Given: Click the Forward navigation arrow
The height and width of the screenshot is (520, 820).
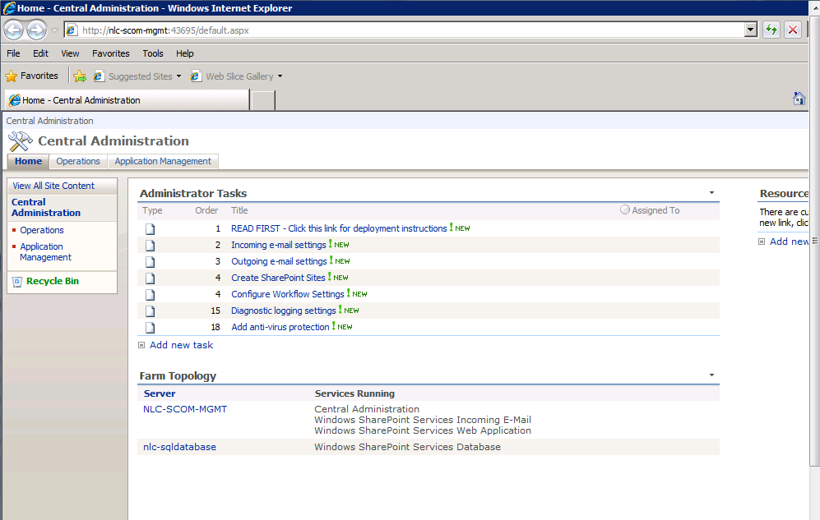Looking at the screenshot, I should pyautogui.click(x=35, y=29).
